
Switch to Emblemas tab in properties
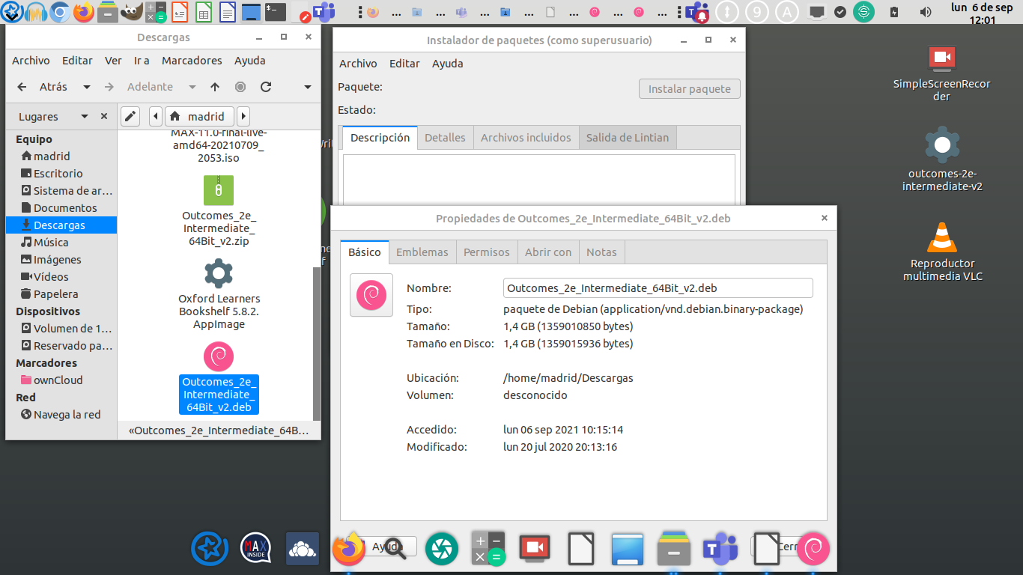[x=422, y=252]
